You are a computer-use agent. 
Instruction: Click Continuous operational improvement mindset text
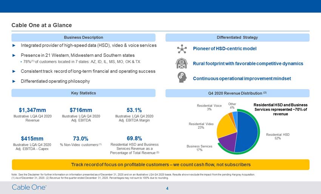pyautogui.click(x=242, y=79)
